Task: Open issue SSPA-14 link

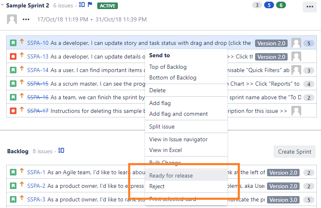Action: pyautogui.click(x=38, y=70)
